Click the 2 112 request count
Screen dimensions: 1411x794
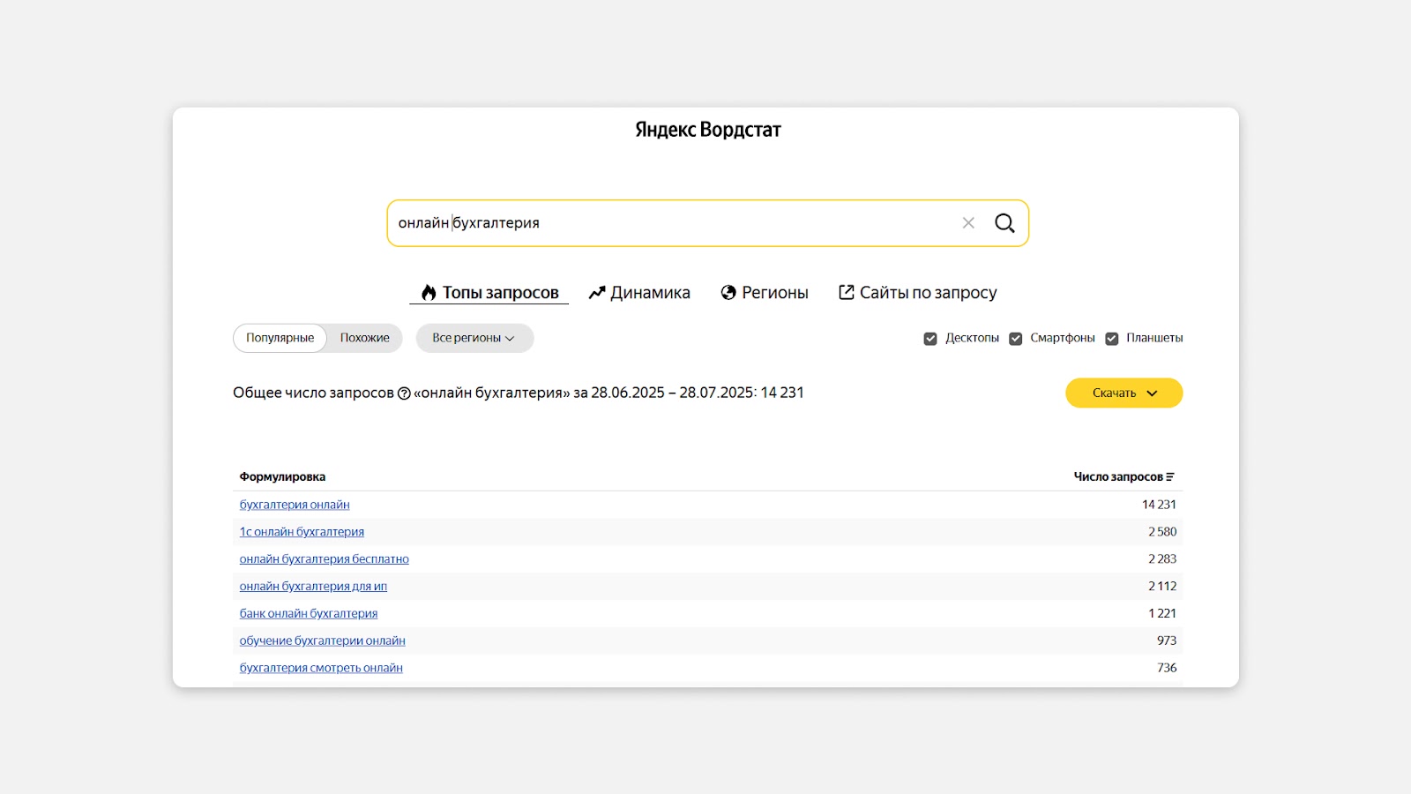pos(1162,587)
